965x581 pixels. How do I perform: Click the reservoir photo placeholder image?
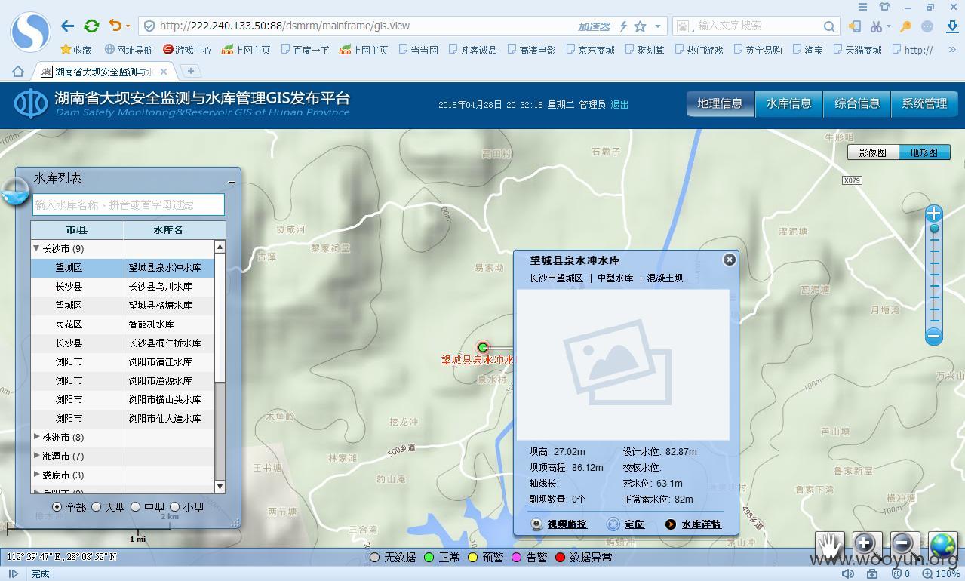622,364
